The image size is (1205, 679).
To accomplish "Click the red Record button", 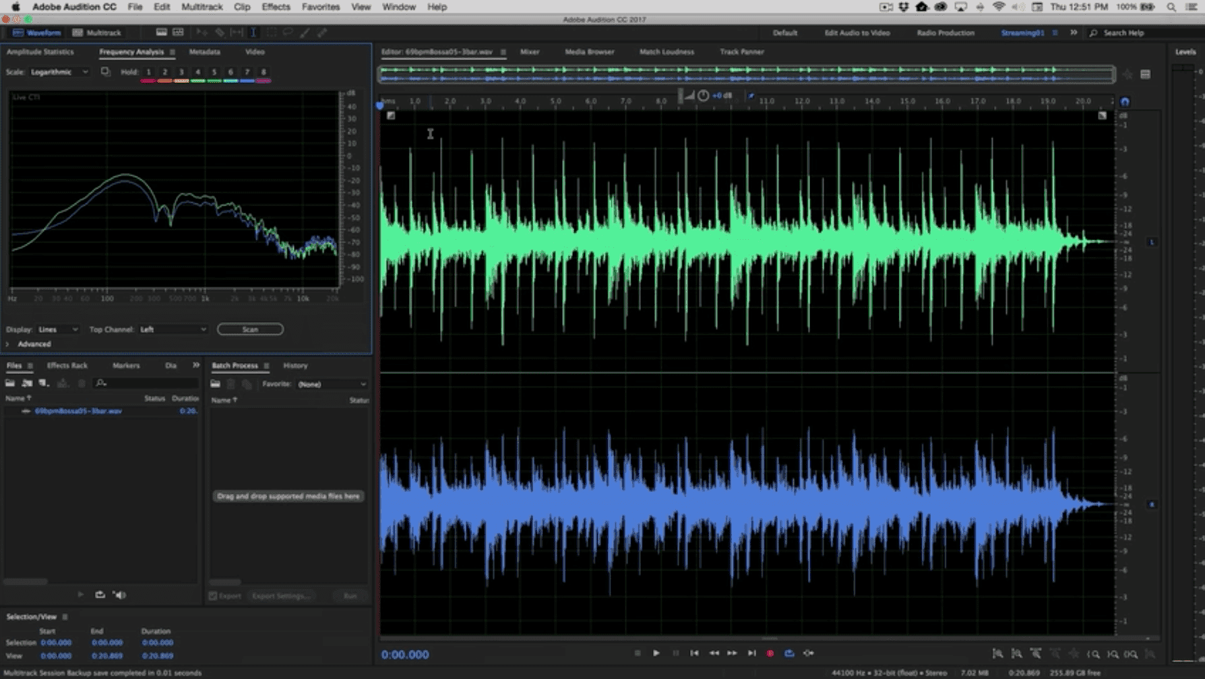I will (x=770, y=653).
